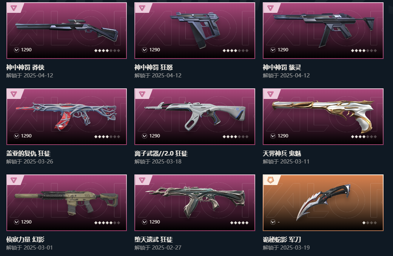
Task: Click tier badge on 离子武器//2.0 狂徒 card
Action: (142, 94)
